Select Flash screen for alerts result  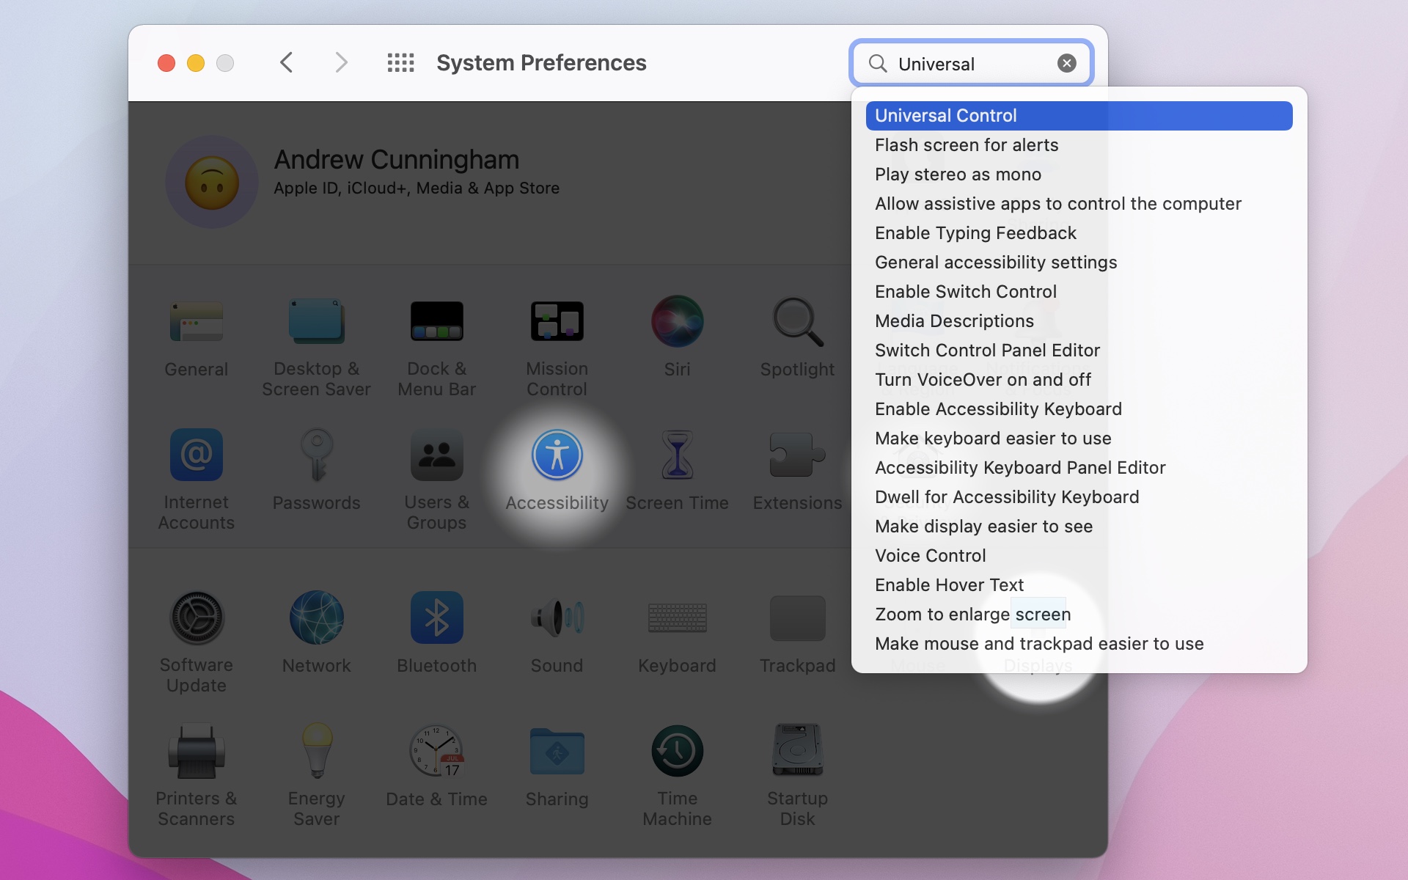1079,145
